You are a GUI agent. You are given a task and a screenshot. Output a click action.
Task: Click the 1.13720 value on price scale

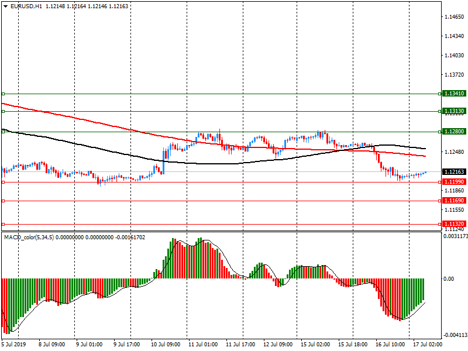(x=455, y=75)
